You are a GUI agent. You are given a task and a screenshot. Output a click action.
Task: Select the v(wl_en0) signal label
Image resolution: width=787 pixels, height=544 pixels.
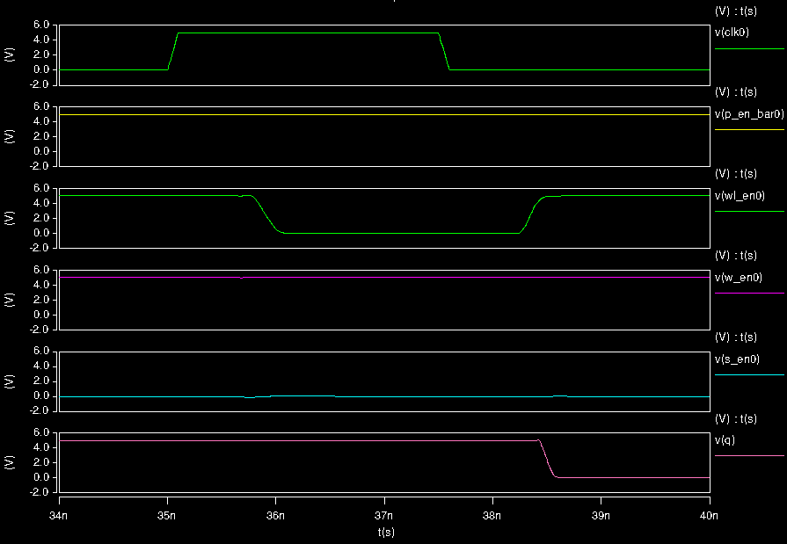pyautogui.click(x=739, y=195)
